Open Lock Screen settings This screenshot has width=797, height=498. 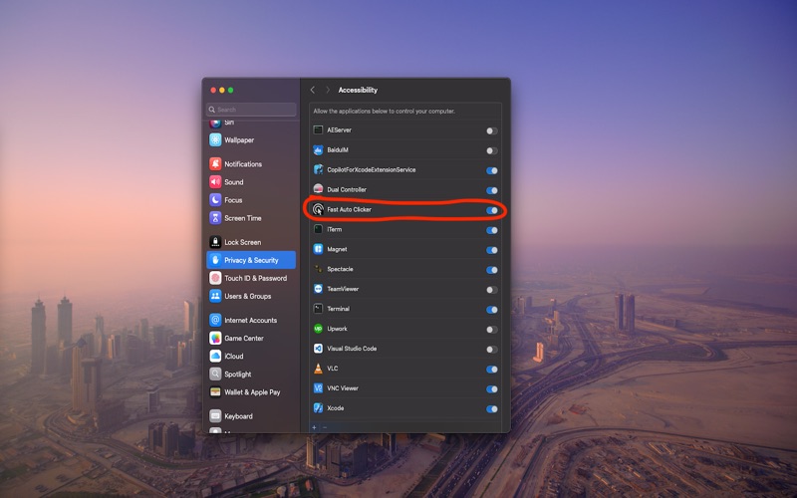pos(251,242)
